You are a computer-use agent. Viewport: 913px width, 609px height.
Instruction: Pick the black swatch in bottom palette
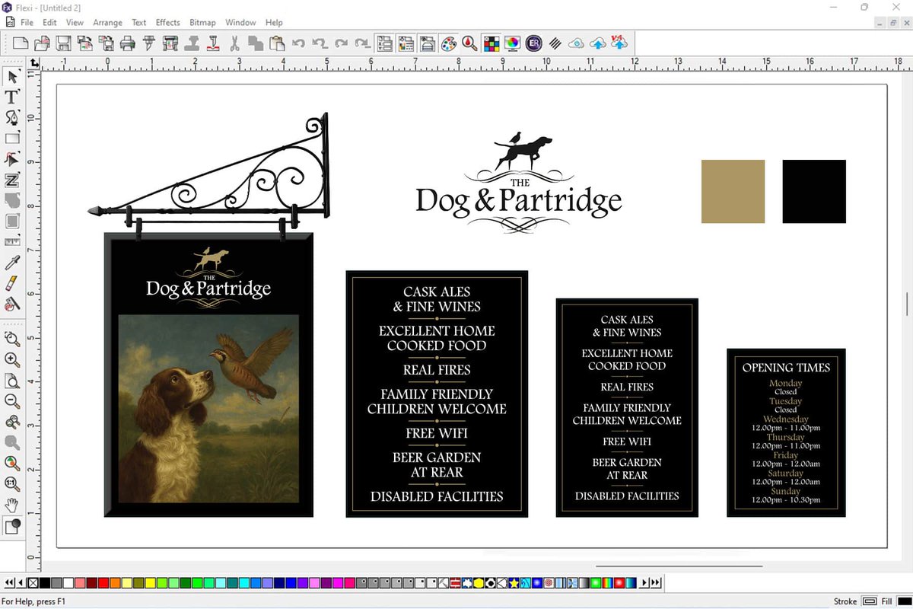[44, 583]
